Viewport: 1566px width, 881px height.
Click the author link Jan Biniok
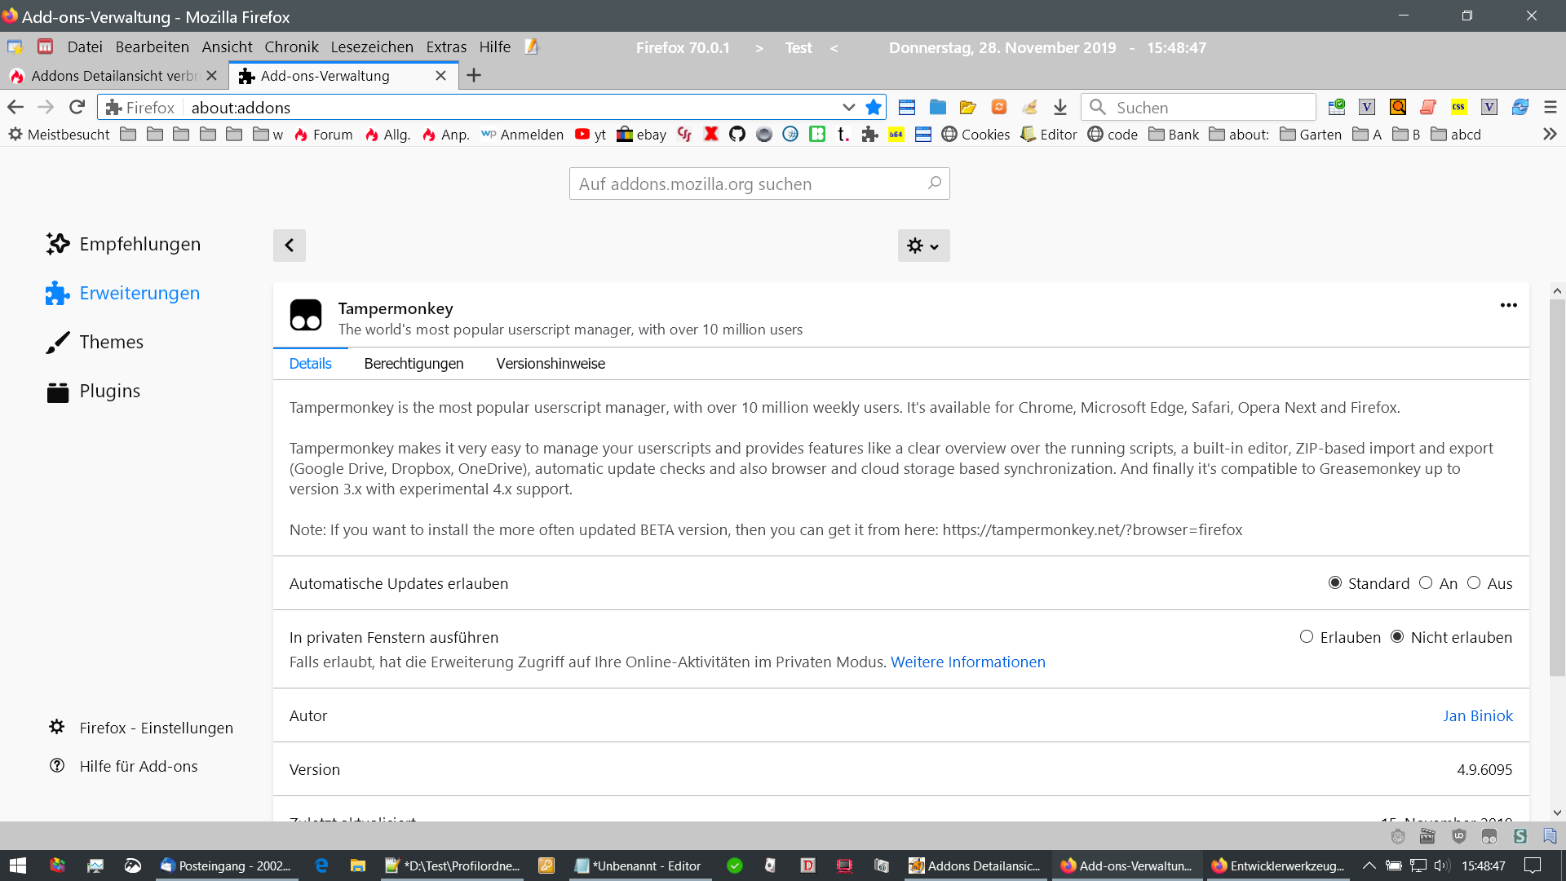point(1477,715)
